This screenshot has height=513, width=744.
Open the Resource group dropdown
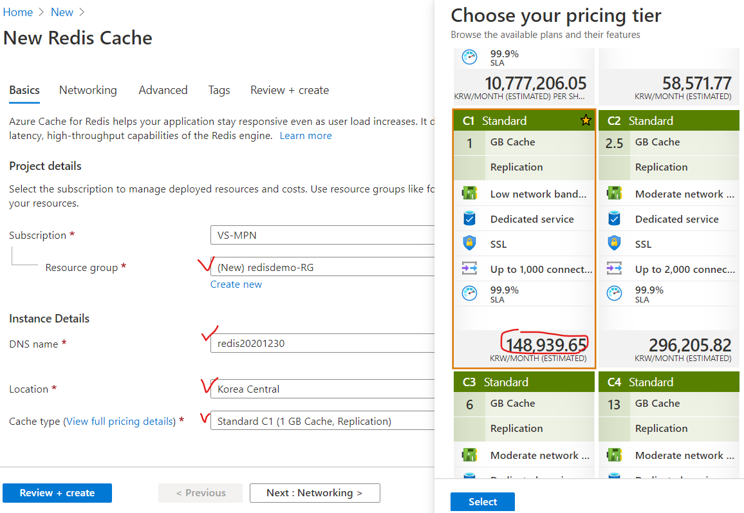(322, 267)
